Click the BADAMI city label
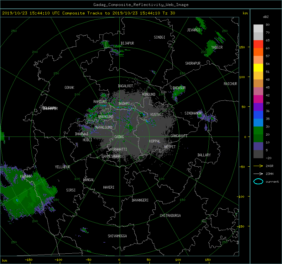The height and width of the screenshot is (264, 282). 124,104
